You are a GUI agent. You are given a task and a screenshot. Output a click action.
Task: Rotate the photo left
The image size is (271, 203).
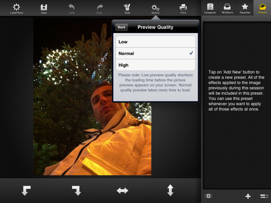pos(26,190)
